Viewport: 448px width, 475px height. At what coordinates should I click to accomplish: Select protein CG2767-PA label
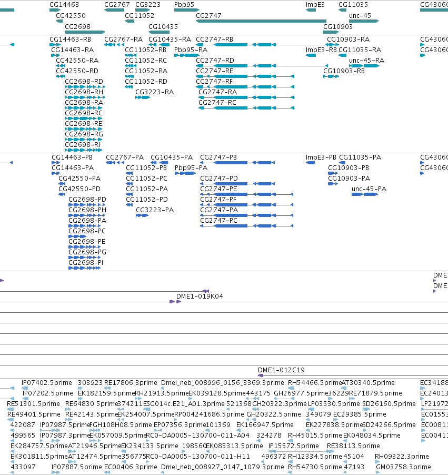(125, 157)
